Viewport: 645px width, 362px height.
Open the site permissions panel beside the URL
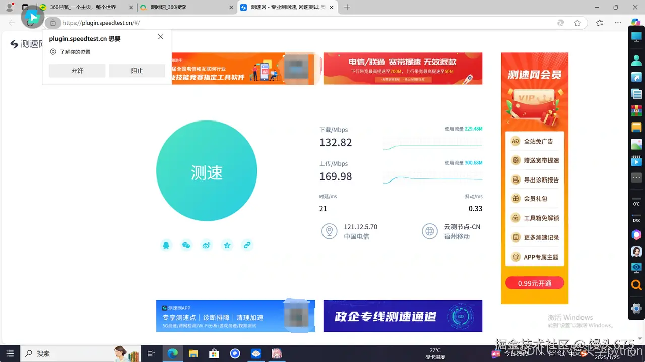(x=52, y=23)
